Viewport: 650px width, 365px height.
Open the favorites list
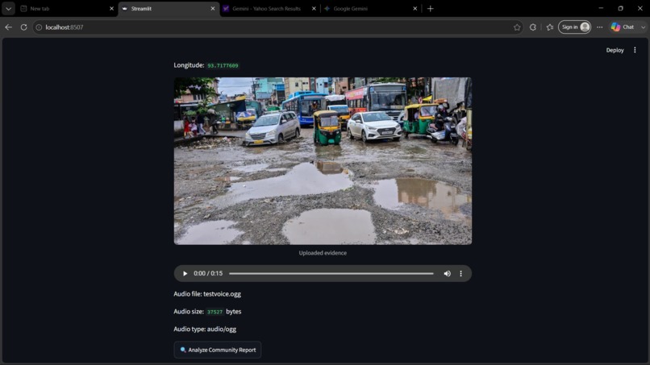tap(550, 27)
